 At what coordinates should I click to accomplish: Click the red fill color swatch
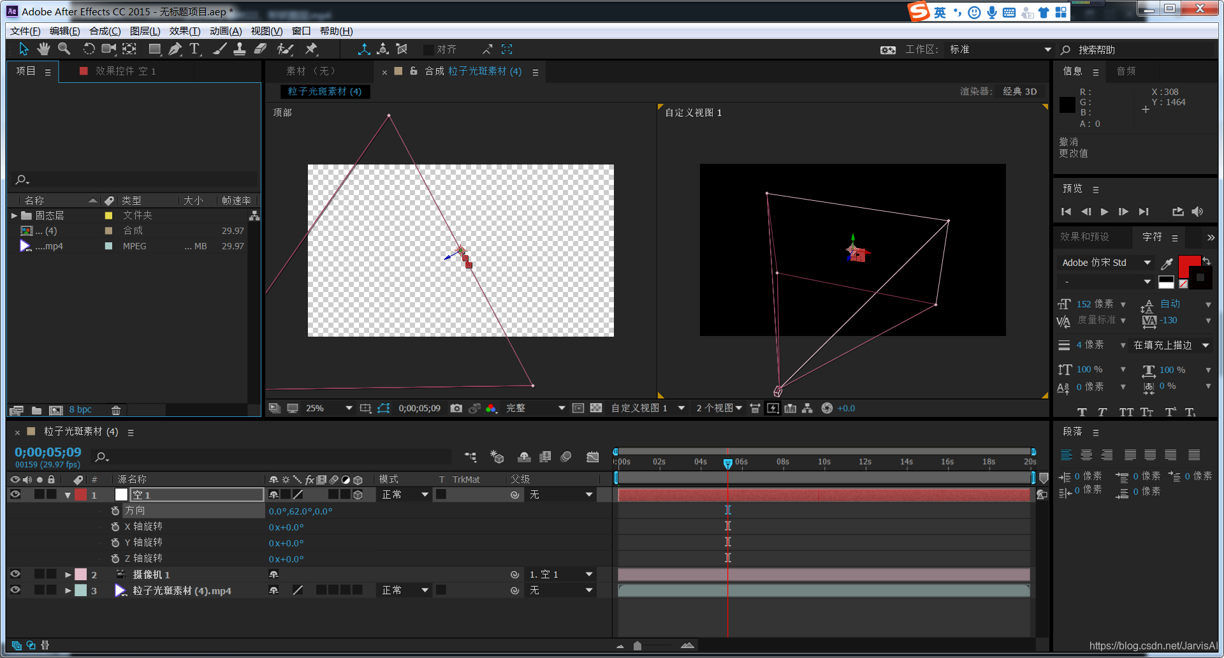click(1189, 265)
